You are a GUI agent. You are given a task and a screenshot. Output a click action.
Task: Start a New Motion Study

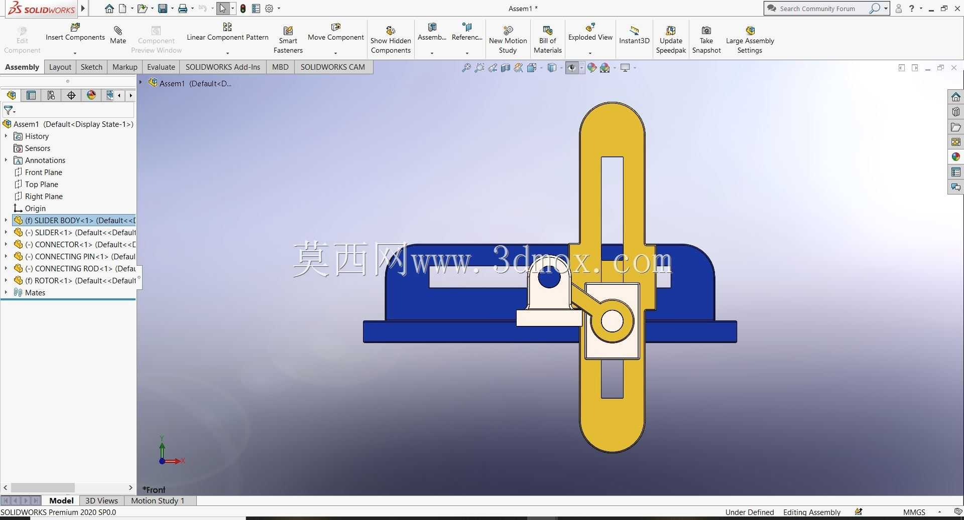pos(508,40)
